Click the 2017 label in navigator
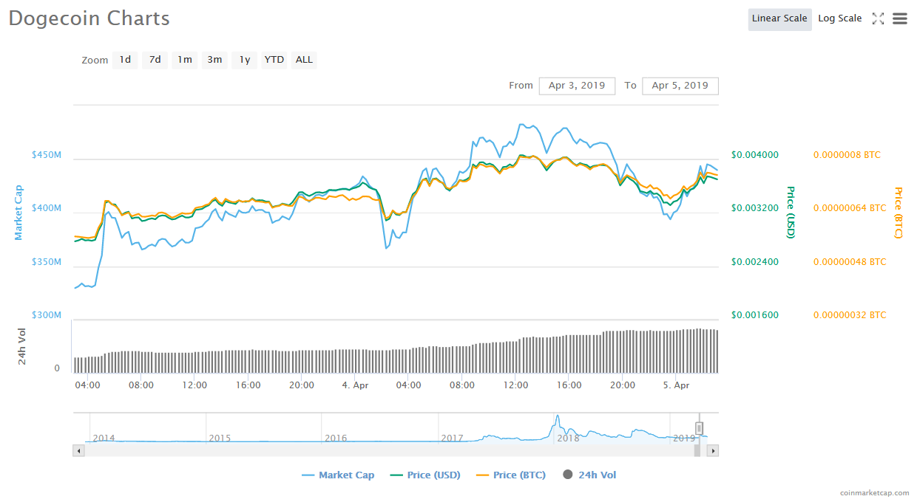Image resolution: width=917 pixels, height=499 pixels. click(452, 438)
